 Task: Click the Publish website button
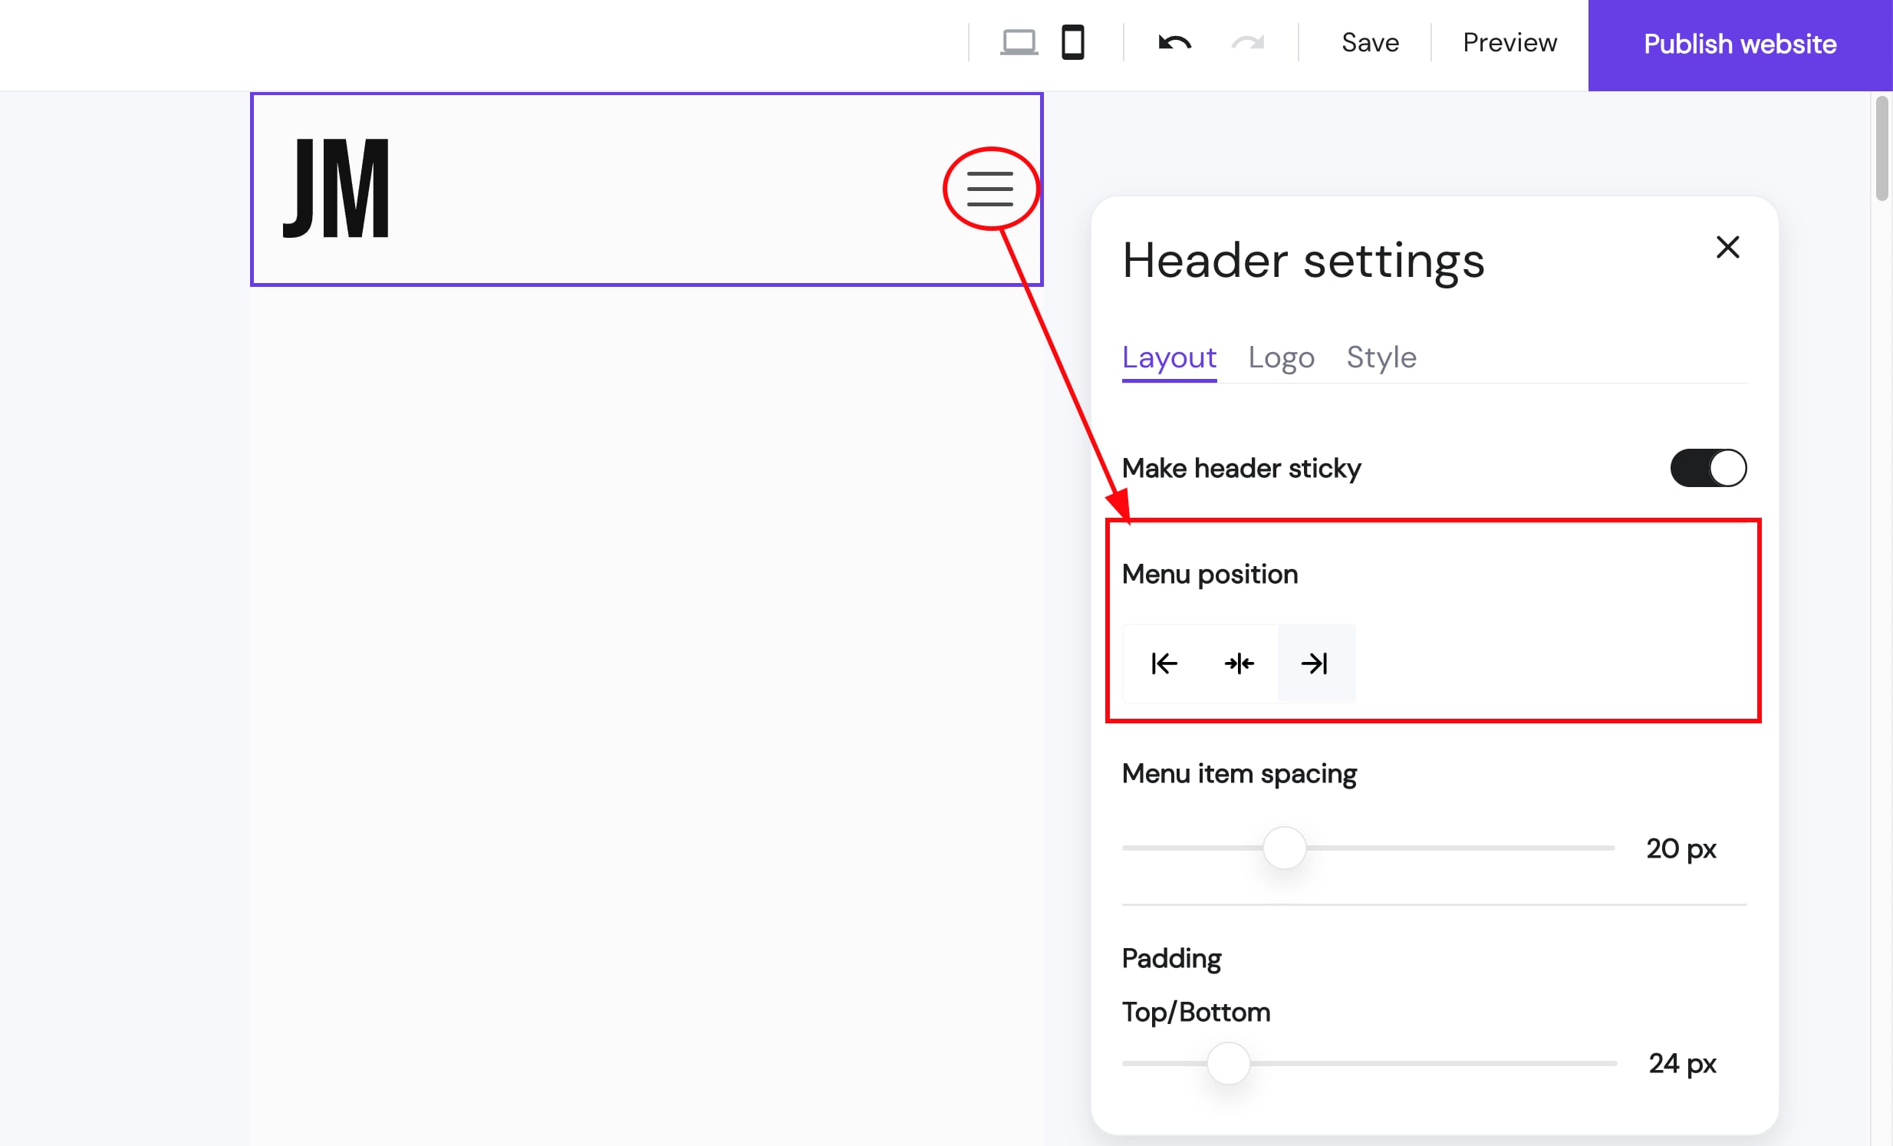1739,44
